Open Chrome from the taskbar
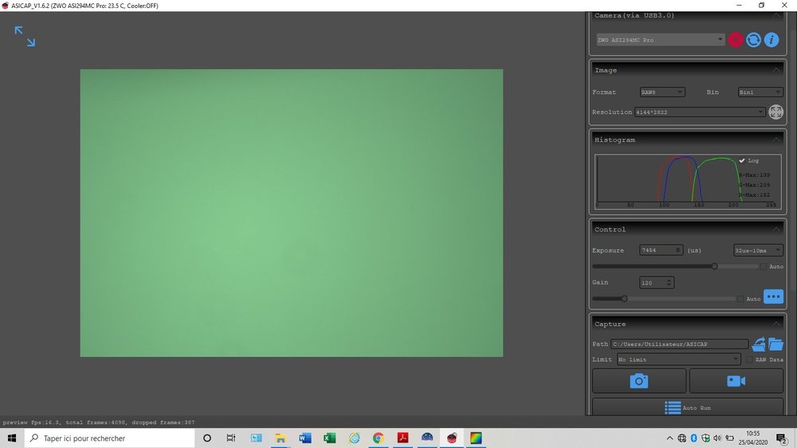This screenshot has height=448, width=797. pyautogui.click(x=378, y=438)
